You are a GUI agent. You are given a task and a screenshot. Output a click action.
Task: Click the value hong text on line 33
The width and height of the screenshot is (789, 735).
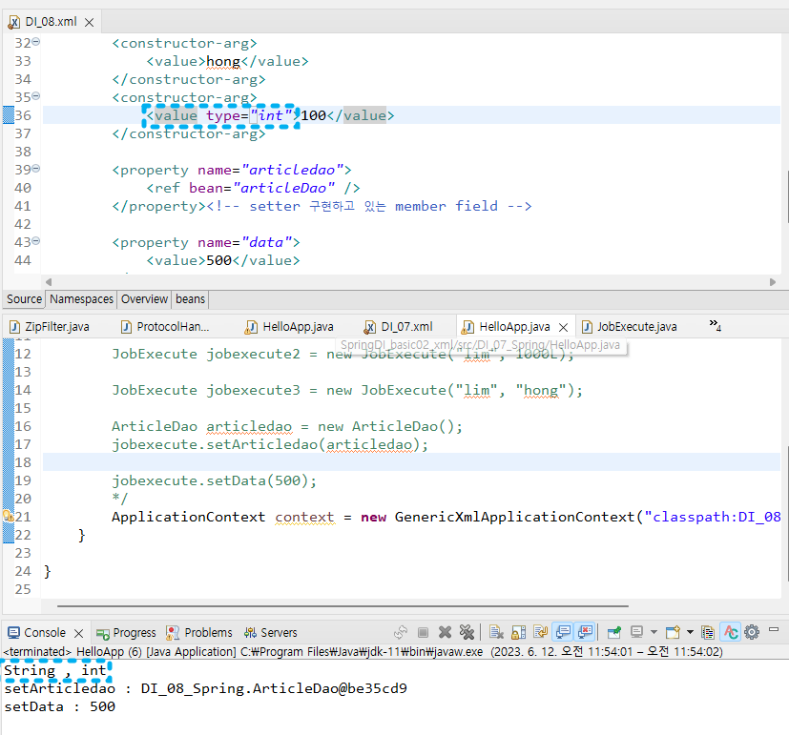tap(223, 61)
